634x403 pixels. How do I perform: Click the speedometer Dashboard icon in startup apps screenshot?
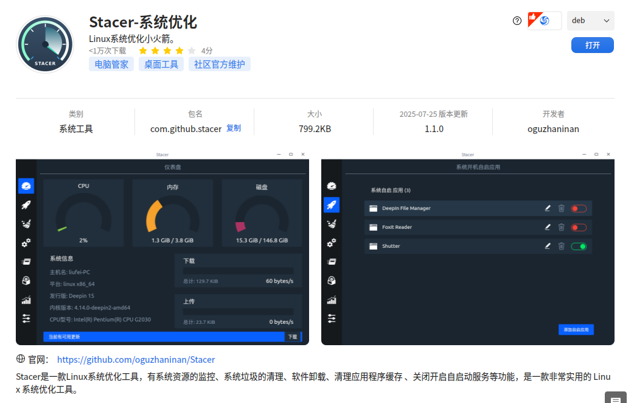[x=332, y=186]
